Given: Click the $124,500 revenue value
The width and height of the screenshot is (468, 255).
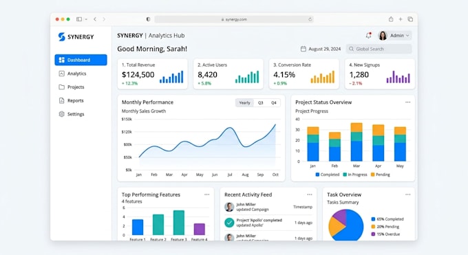Looking at the screenshot, I should click(x=138, y=74).
